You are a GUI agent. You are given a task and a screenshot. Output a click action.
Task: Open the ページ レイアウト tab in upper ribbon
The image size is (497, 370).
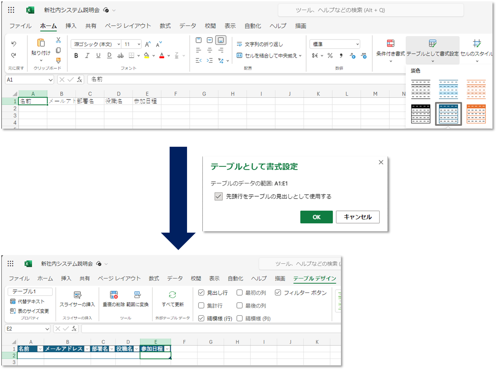coord(128,26)
